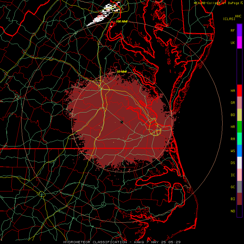Click the RA light green legend swatch
The width and height of the screenshot is (244, 244).
tap(239, 139)
